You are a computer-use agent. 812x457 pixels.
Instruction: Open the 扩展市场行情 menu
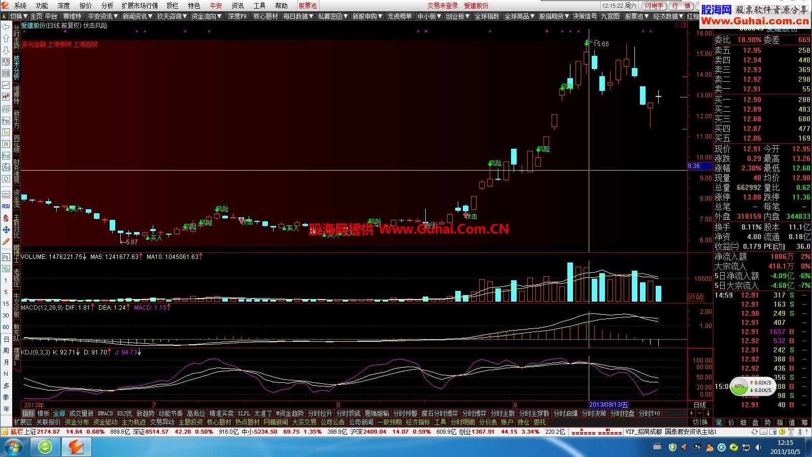click(x=140, y=6)
